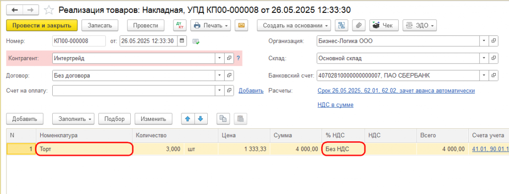
Task: Click Провести и закрыть button
Action: (x=42, y=25)
